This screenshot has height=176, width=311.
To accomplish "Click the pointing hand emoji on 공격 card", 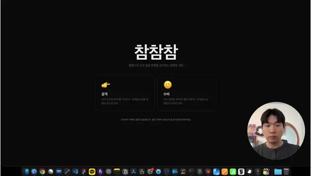I will [106, 85].
